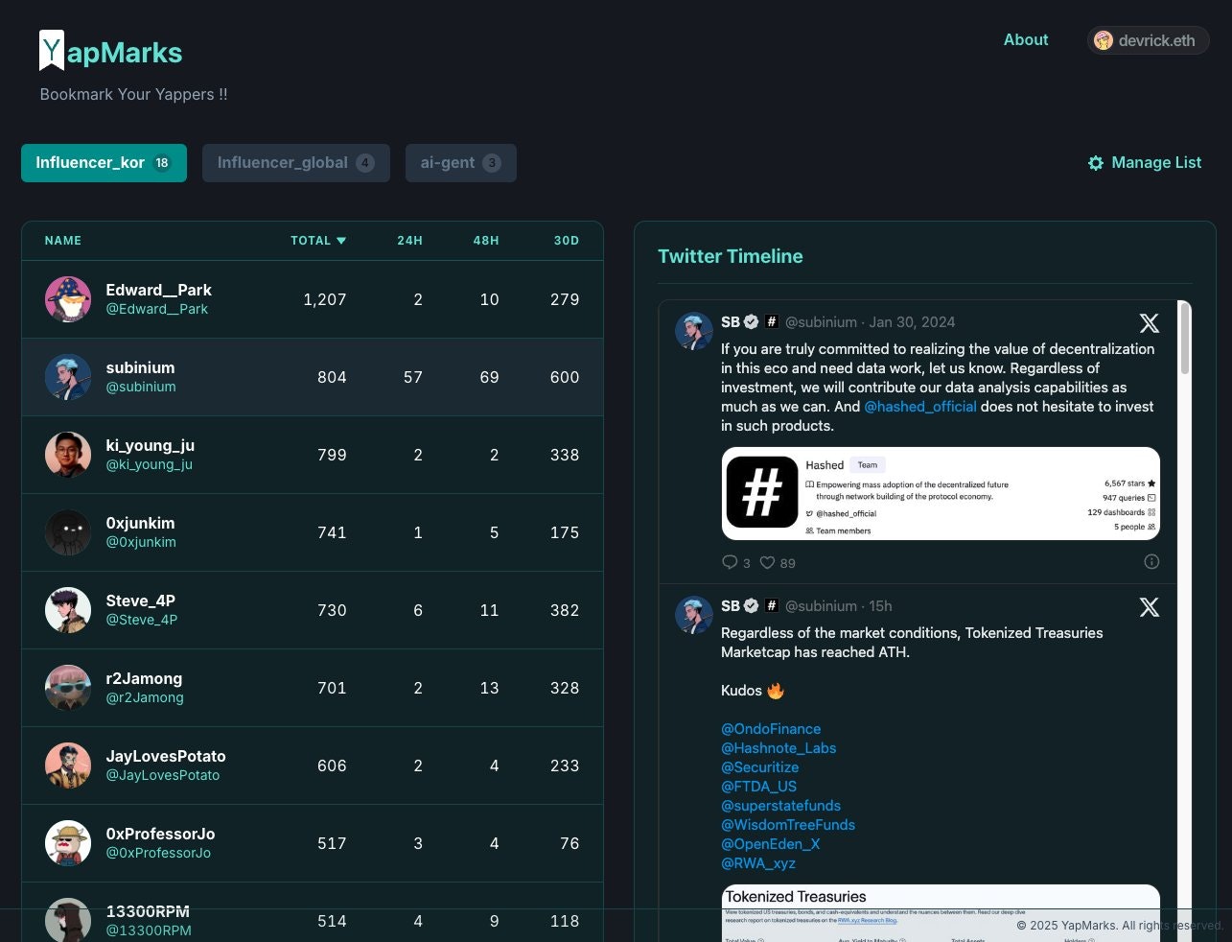Open the @superstatefunds mention
The width and height of the screenshot is (1232, 942).
(x=781, y=806)
